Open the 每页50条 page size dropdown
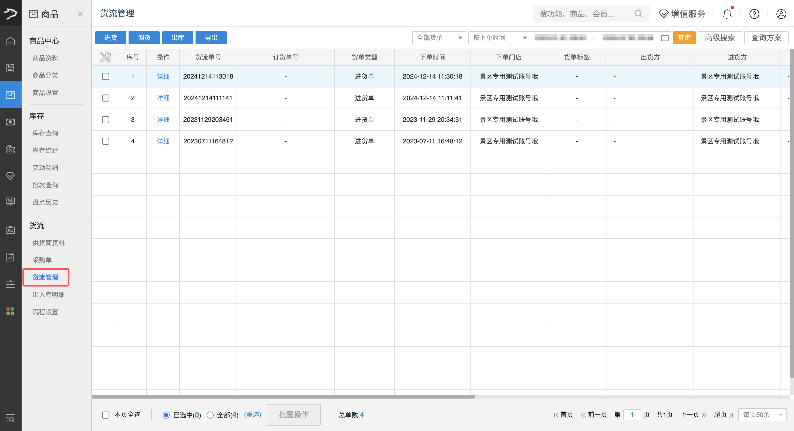The height and width of the screenshot is (431, 794). [x=762, y=415]
